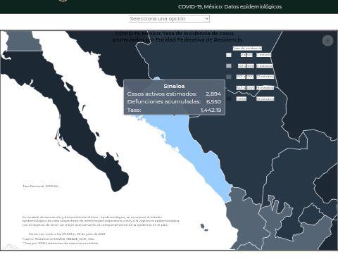Click the 'COVID-19, México: Datos epidemiológicos' header title

[230, 6]
